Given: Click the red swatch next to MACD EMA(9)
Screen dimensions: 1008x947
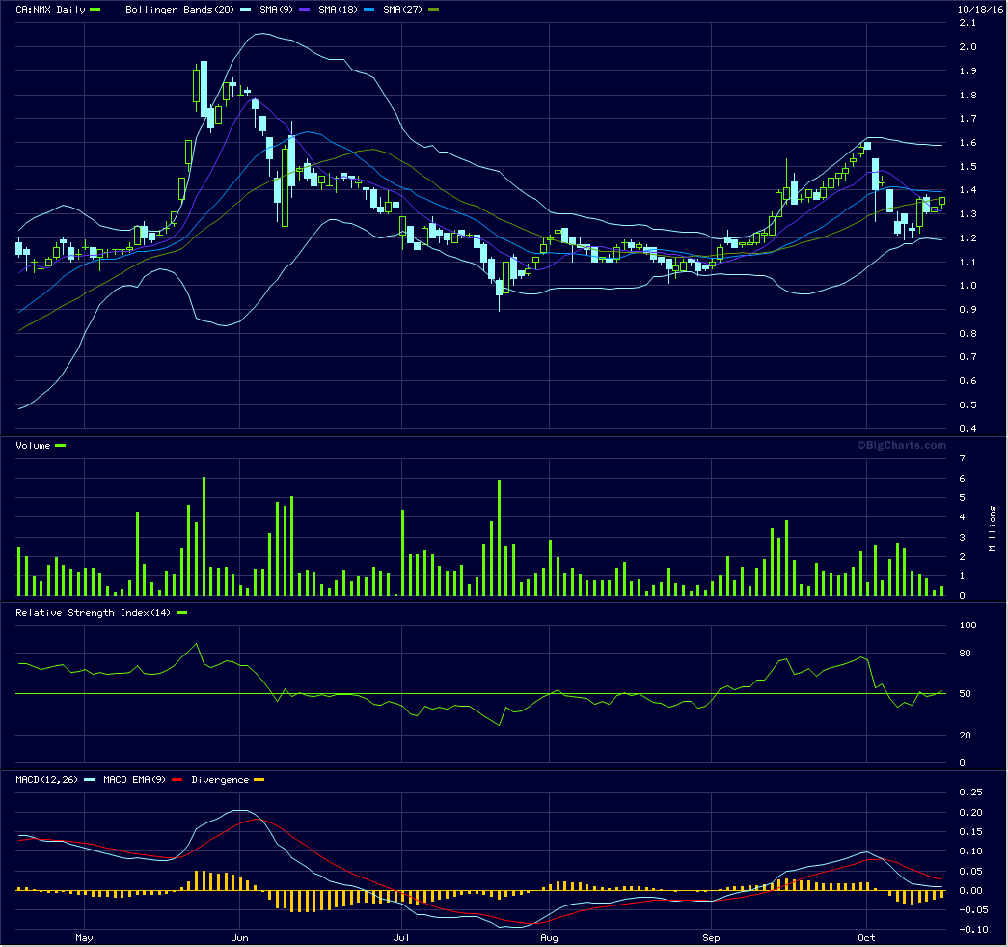Looking at the screenshot, I should pos(177,780).
